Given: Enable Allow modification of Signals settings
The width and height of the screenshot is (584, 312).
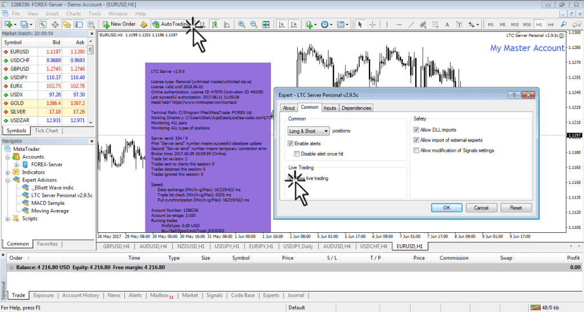Looking at the screenshot, I should tap(416, 151).
